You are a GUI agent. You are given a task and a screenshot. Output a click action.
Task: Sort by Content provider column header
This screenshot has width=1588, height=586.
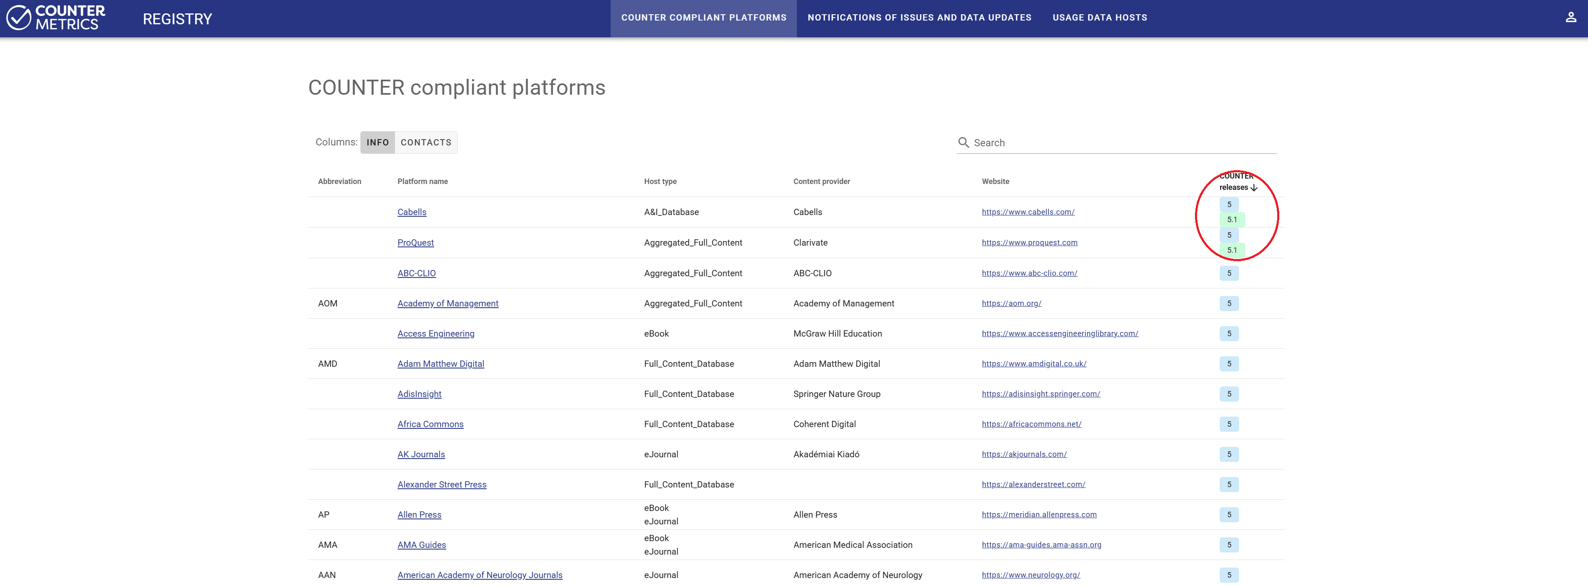click(x=821, y=181)
